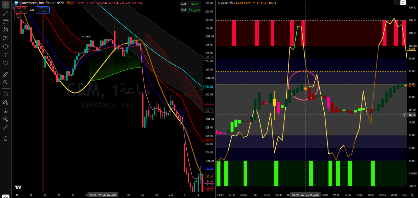Open the geometric shapes tool

click(5, 46)
